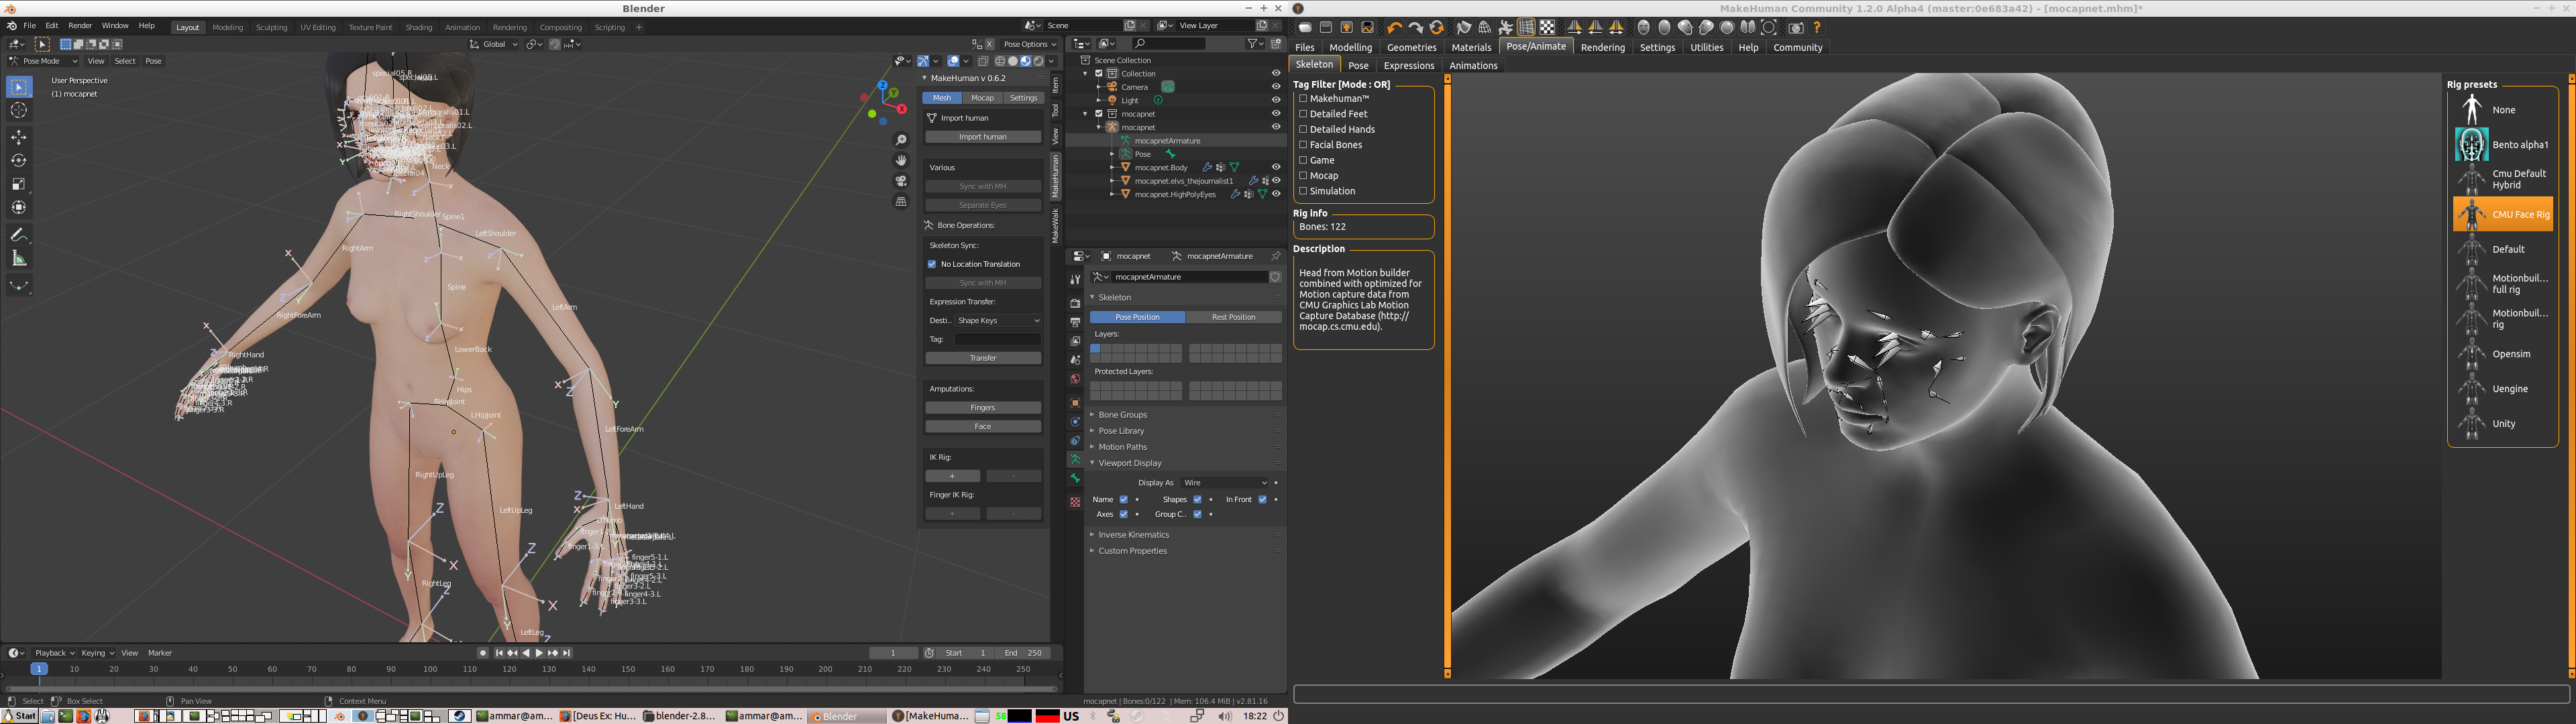Check the Facial Bones tag filter
The image size is (2576, 724).
tap(1303, 145)
